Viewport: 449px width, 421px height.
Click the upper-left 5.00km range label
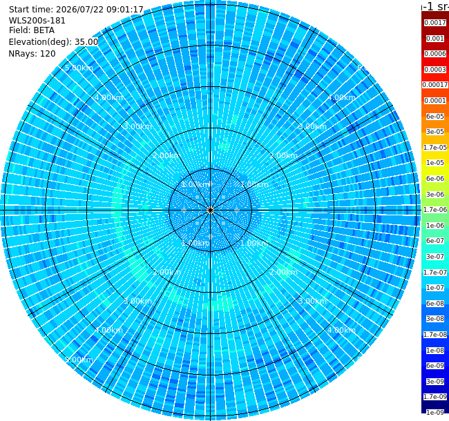pyautogui.click(x=79, y=68)
